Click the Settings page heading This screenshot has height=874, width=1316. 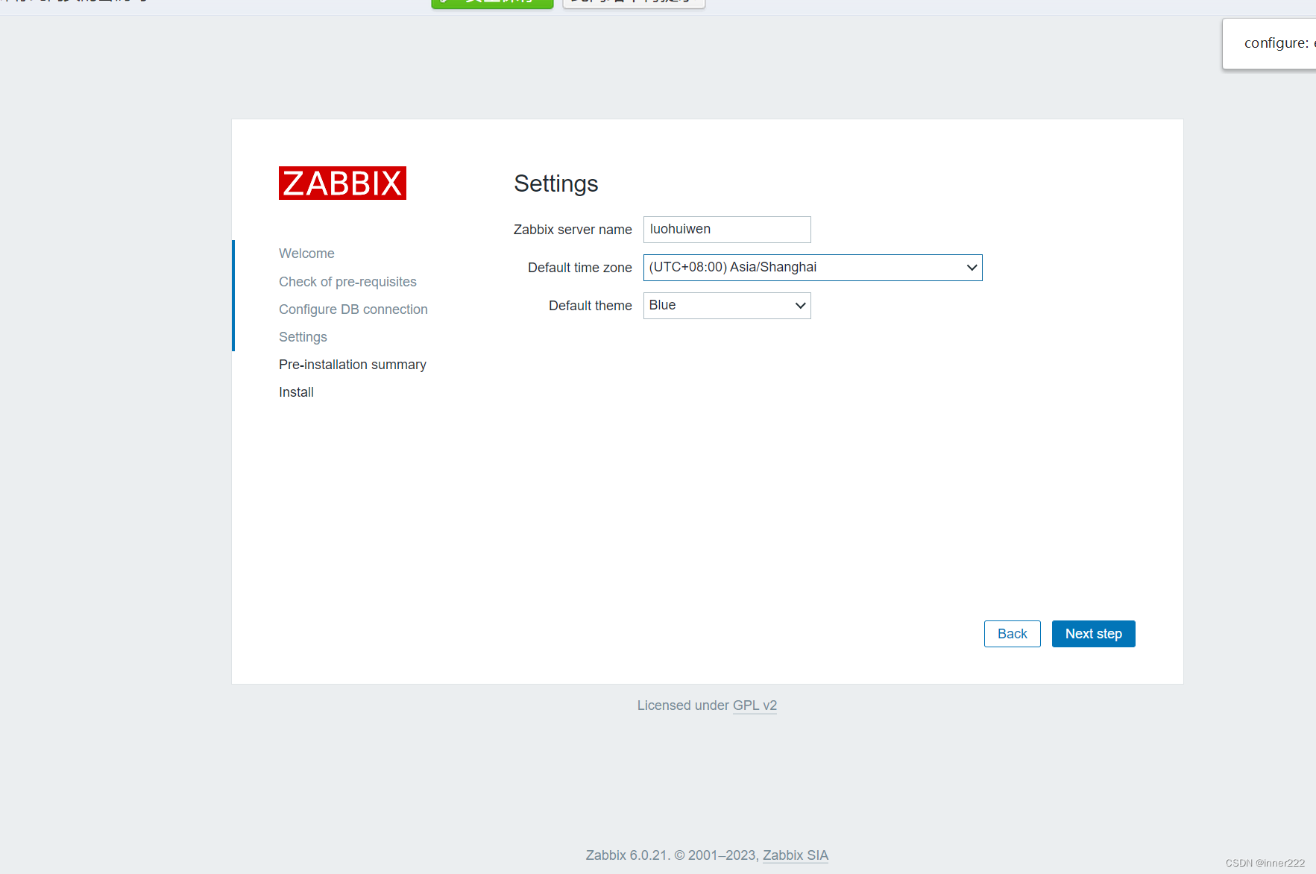point(556,183)
